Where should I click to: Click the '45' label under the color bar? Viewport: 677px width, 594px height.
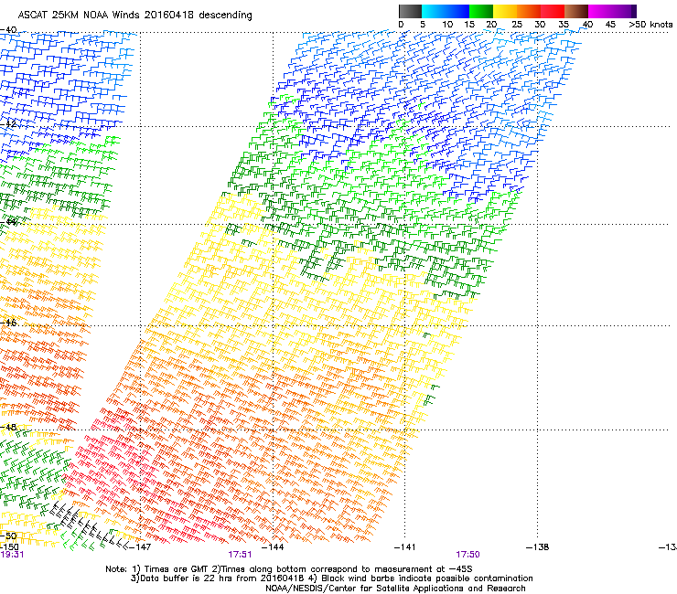(x=610, y=25)
